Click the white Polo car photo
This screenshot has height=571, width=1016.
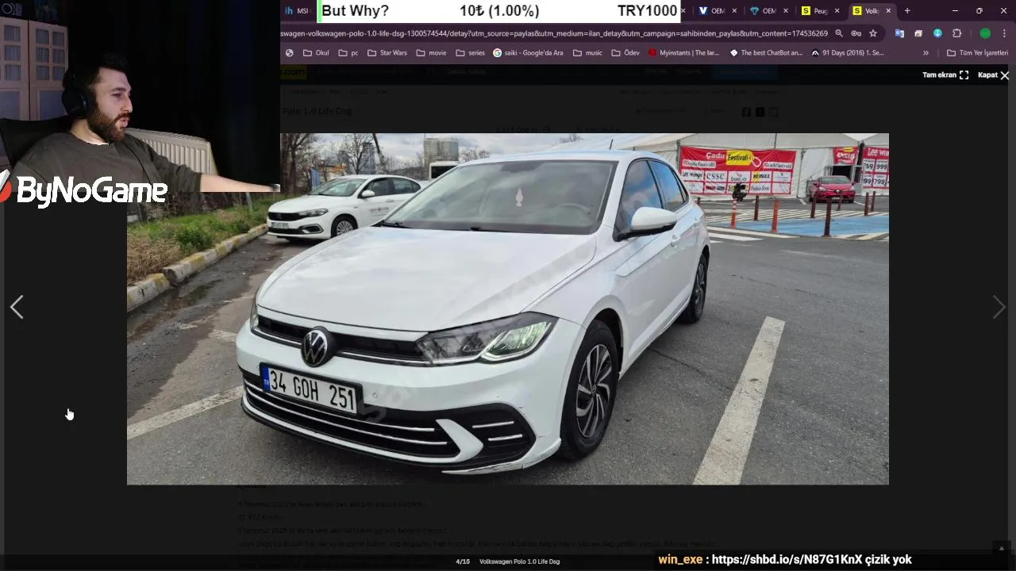click(x=508, y=309)
